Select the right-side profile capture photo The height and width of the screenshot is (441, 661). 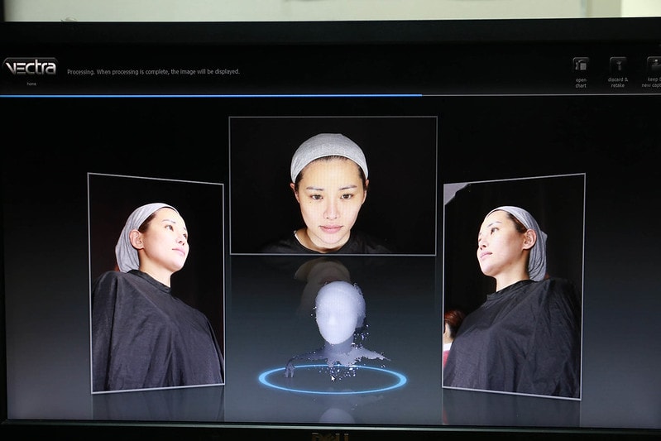point(513,285)
